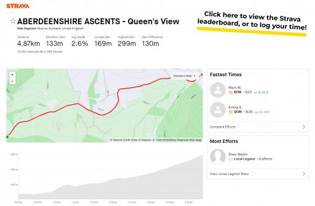Zoom out on the map

13,81
